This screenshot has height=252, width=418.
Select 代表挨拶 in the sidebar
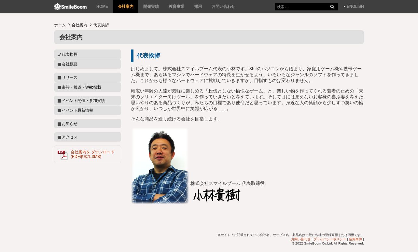(x=88, y=54)
